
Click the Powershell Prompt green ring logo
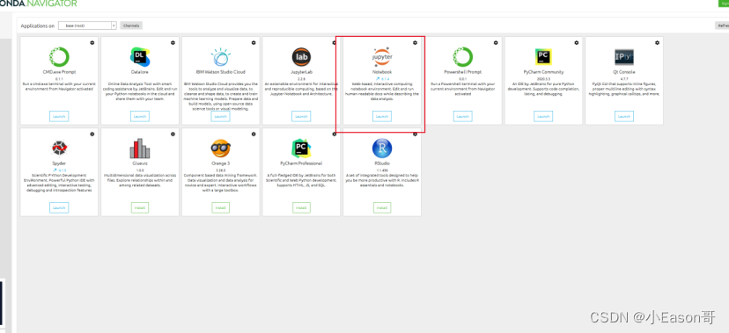pyautogui.click(x=462, y=56)
